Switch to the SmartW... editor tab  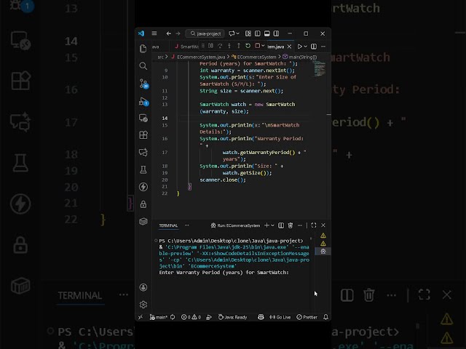click(186, 47)
